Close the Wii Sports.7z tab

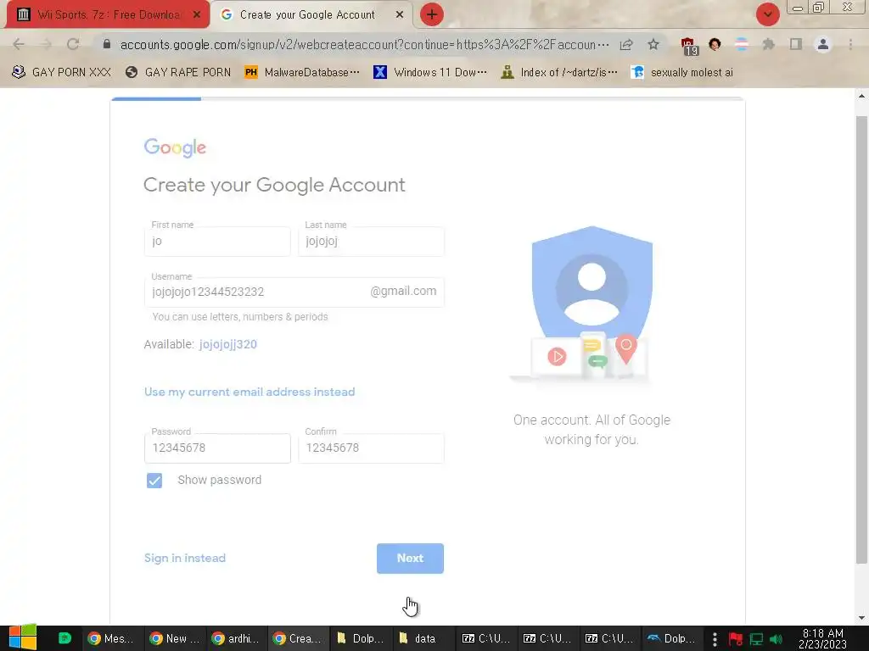tap(196, 14)
